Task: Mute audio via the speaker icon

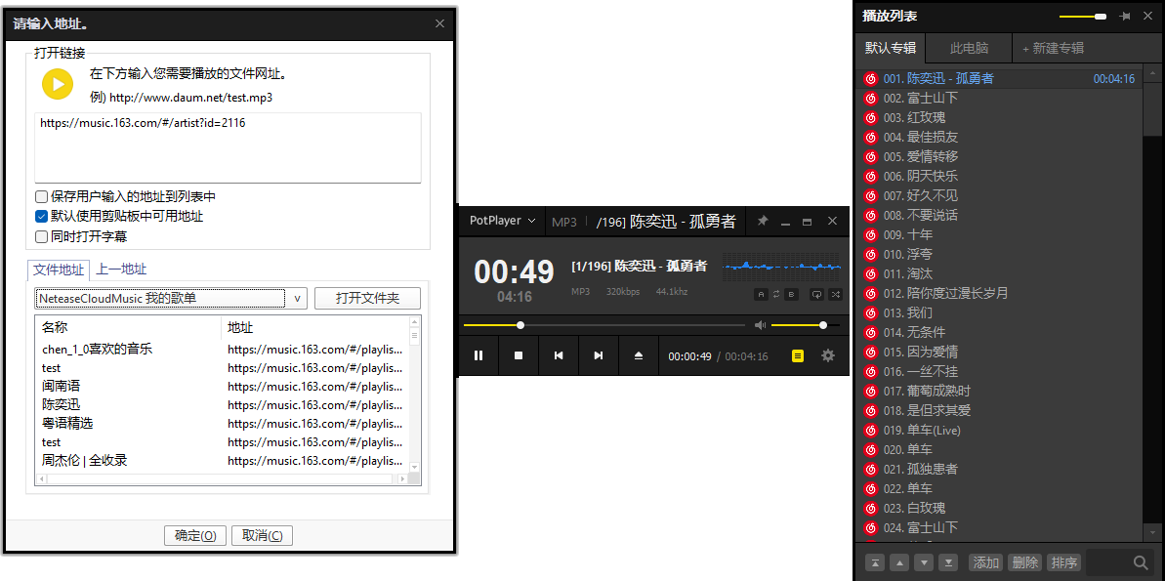Action: coord(760,324)
